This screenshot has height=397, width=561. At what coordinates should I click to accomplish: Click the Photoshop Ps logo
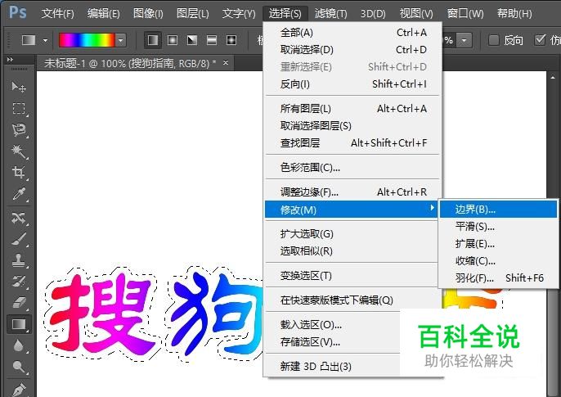pos(17,12)
